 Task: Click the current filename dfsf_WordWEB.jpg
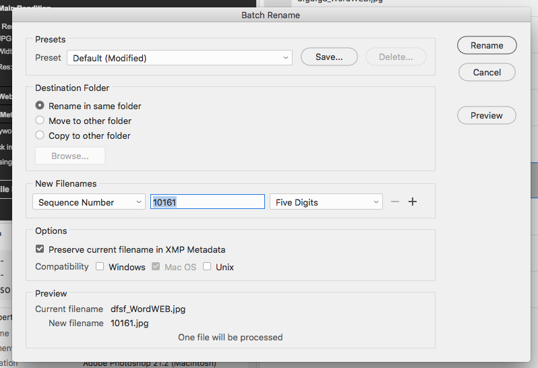(x=148, y=309)
